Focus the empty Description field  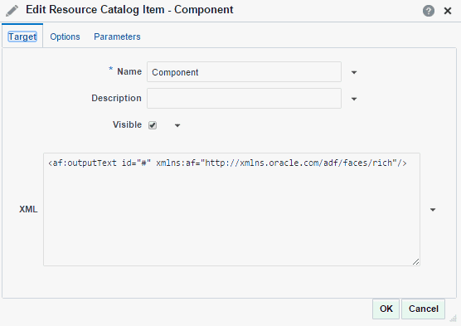pyautogui.click(x=244, y=98)
